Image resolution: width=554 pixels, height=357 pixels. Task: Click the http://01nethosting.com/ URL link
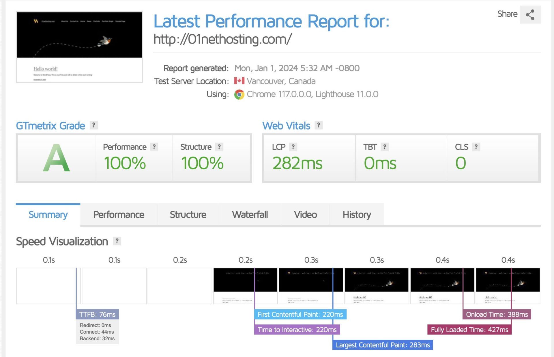222,39
